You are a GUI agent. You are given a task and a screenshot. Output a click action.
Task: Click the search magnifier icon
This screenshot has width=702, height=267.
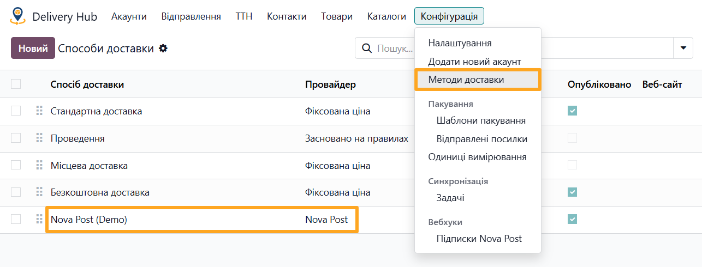[x=367, y=48]
